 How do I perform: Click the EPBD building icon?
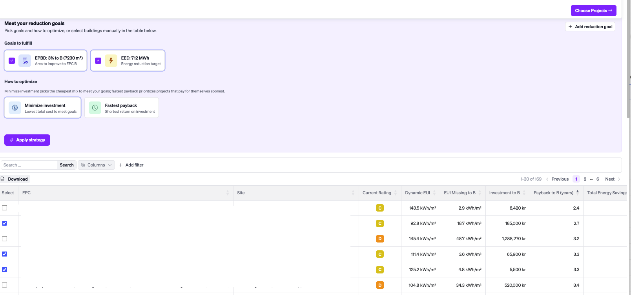tap(25, 61)
